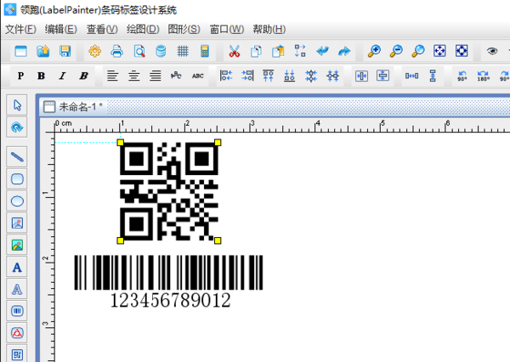
Task: Toggle italic I formatting
Action: coord(62,76)
